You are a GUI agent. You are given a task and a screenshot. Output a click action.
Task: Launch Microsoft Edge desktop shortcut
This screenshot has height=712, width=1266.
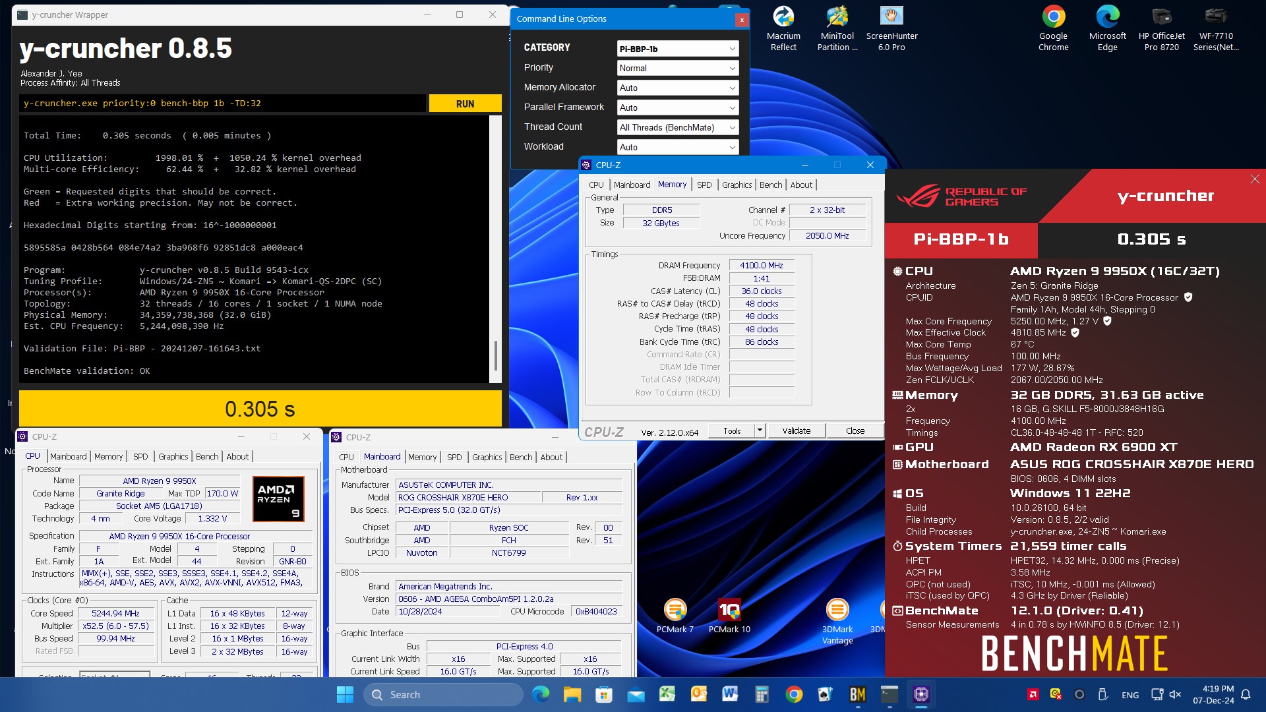click(1108, 28)
